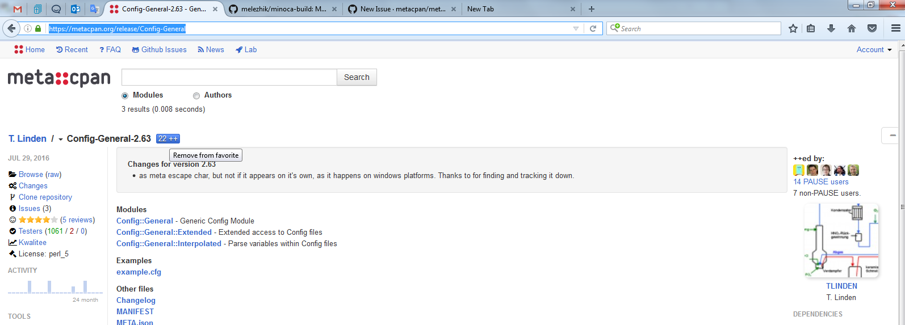Open TLINDEN author profile picture
This screenshot has width=905, height=325.
point(841,240)
